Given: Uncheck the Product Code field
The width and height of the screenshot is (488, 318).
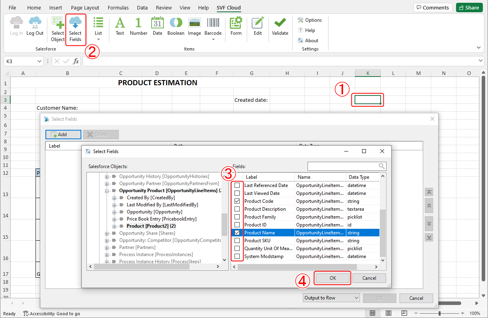Looking at the screenshot, I should pos(237,201).
